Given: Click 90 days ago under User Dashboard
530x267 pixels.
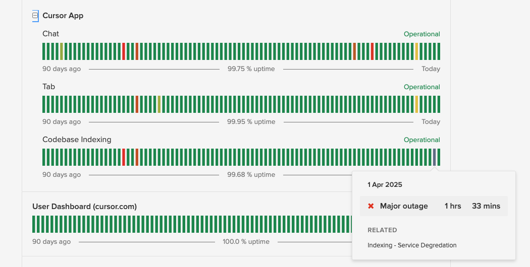Looking at the screenshot, I should click(x=51, y=242).
